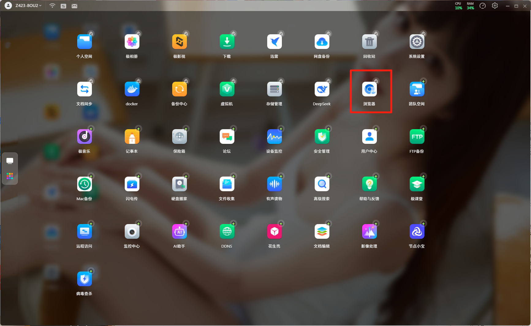
Task: Open the 文档编辑 document editor app
Action: click(322, 231)
